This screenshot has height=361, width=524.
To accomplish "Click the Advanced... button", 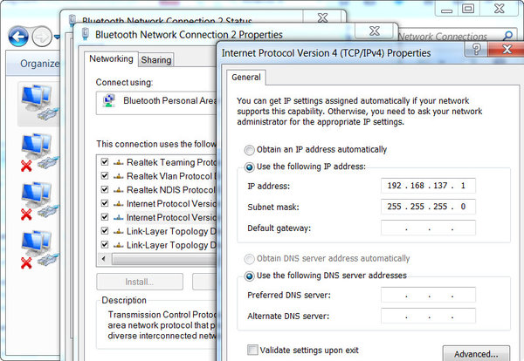I will tap(476, 353).
